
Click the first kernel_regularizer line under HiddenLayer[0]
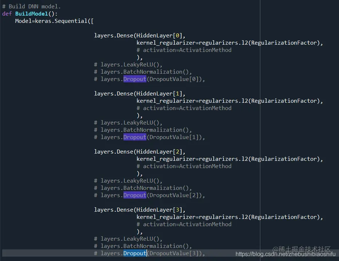pos(230,43)
